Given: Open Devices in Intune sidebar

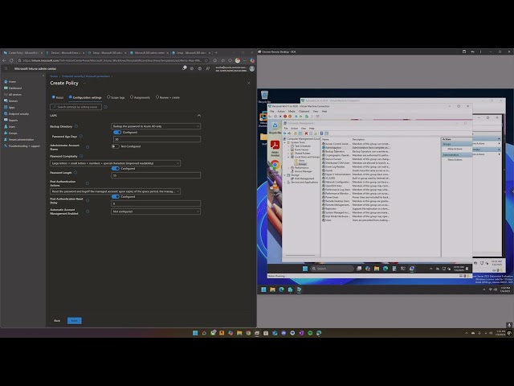Looking at the screenshot, I should coord(10,101).
